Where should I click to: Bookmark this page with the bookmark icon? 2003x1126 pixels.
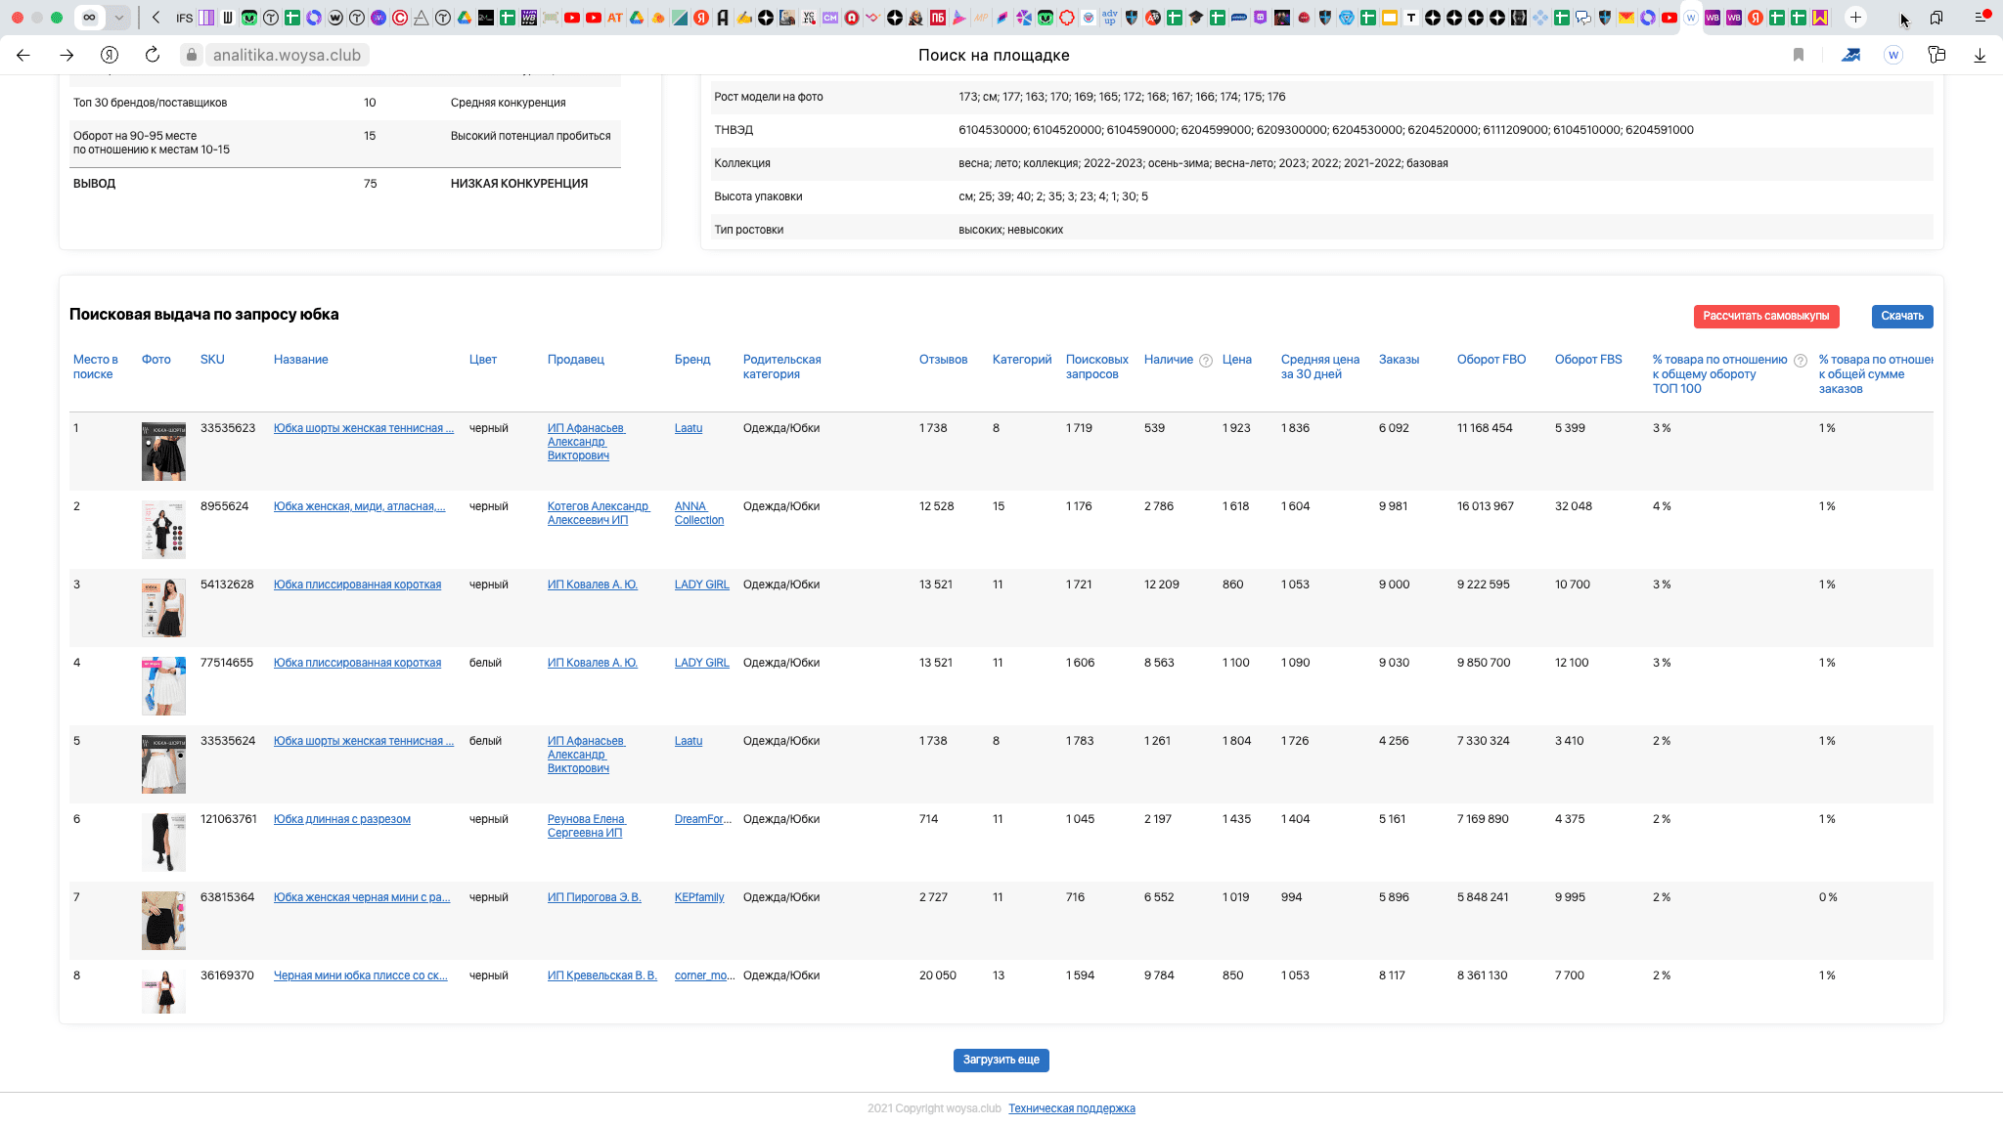click(x=1798, y=55)
